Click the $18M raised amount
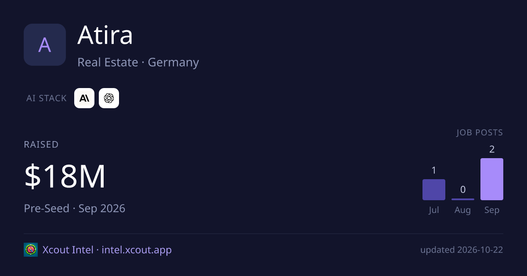This screenshot has width=527, height=276. [65, 176]
